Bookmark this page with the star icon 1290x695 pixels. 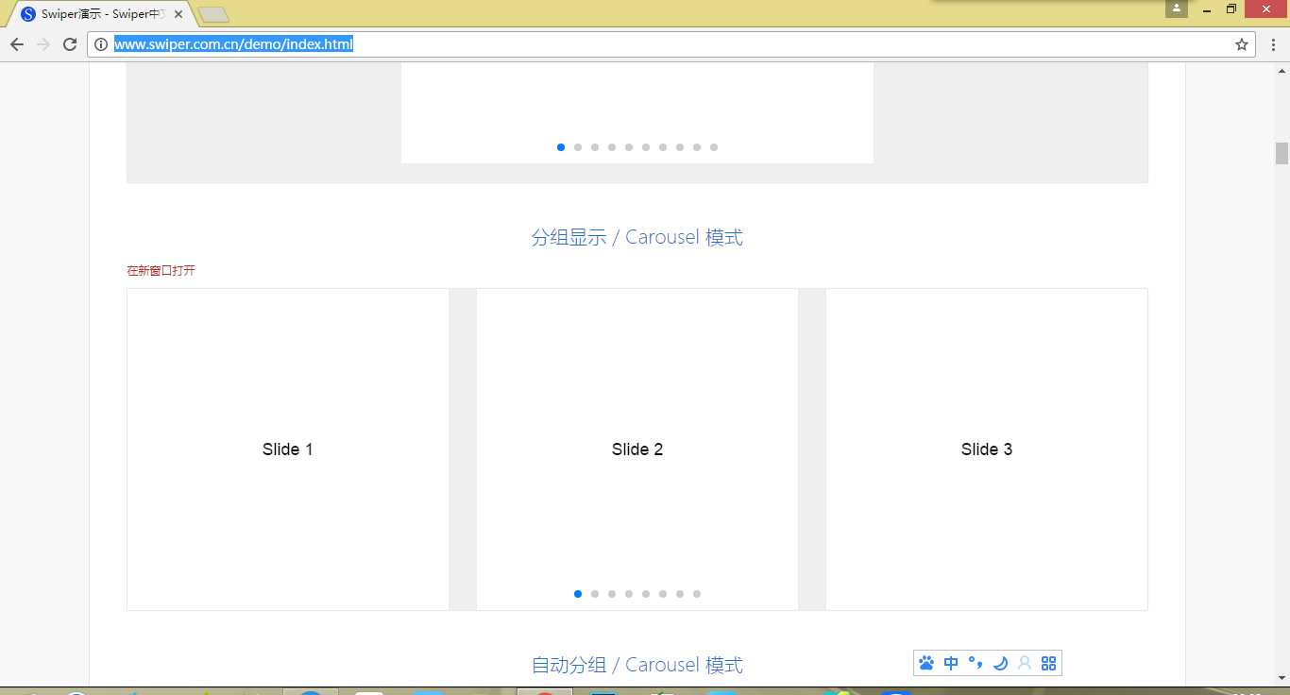(1242, 44)
